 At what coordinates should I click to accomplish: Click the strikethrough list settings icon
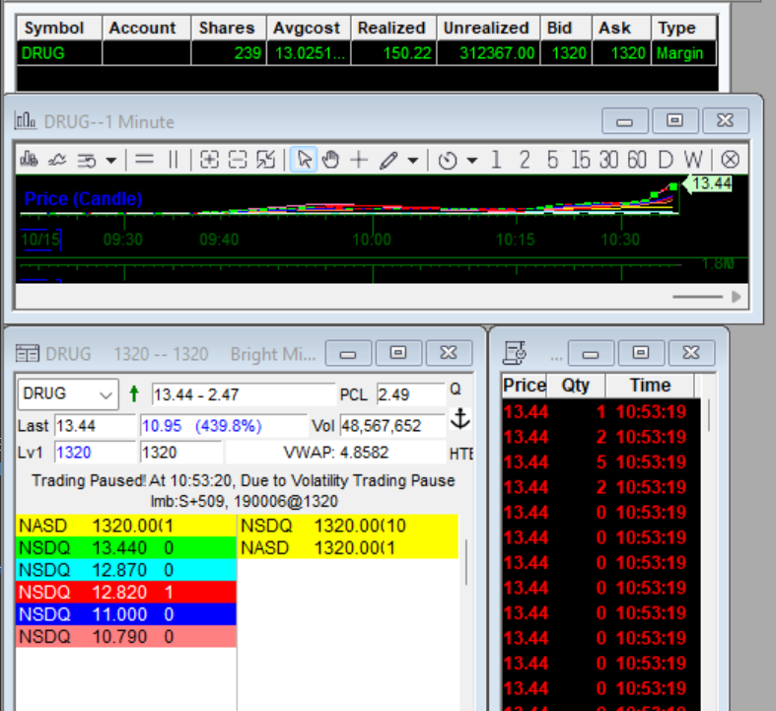point(87,161)
